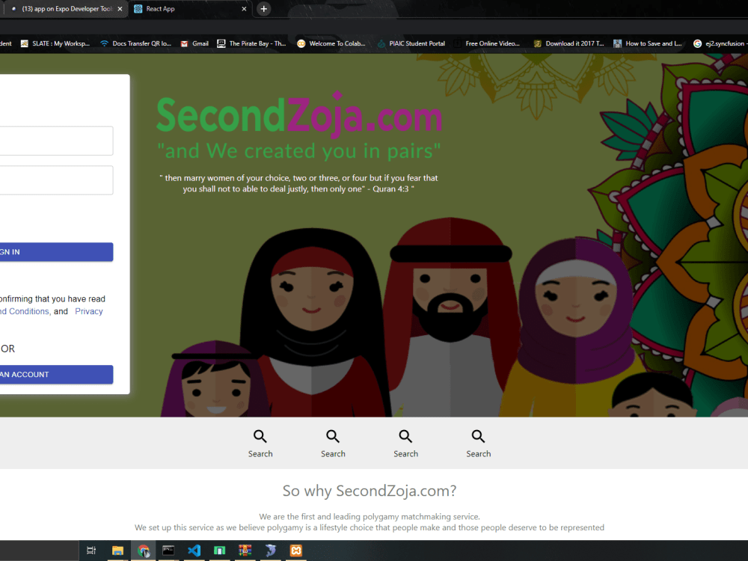
Task: Open the Download it 2017 bookmark
Action: coord(568,43)
